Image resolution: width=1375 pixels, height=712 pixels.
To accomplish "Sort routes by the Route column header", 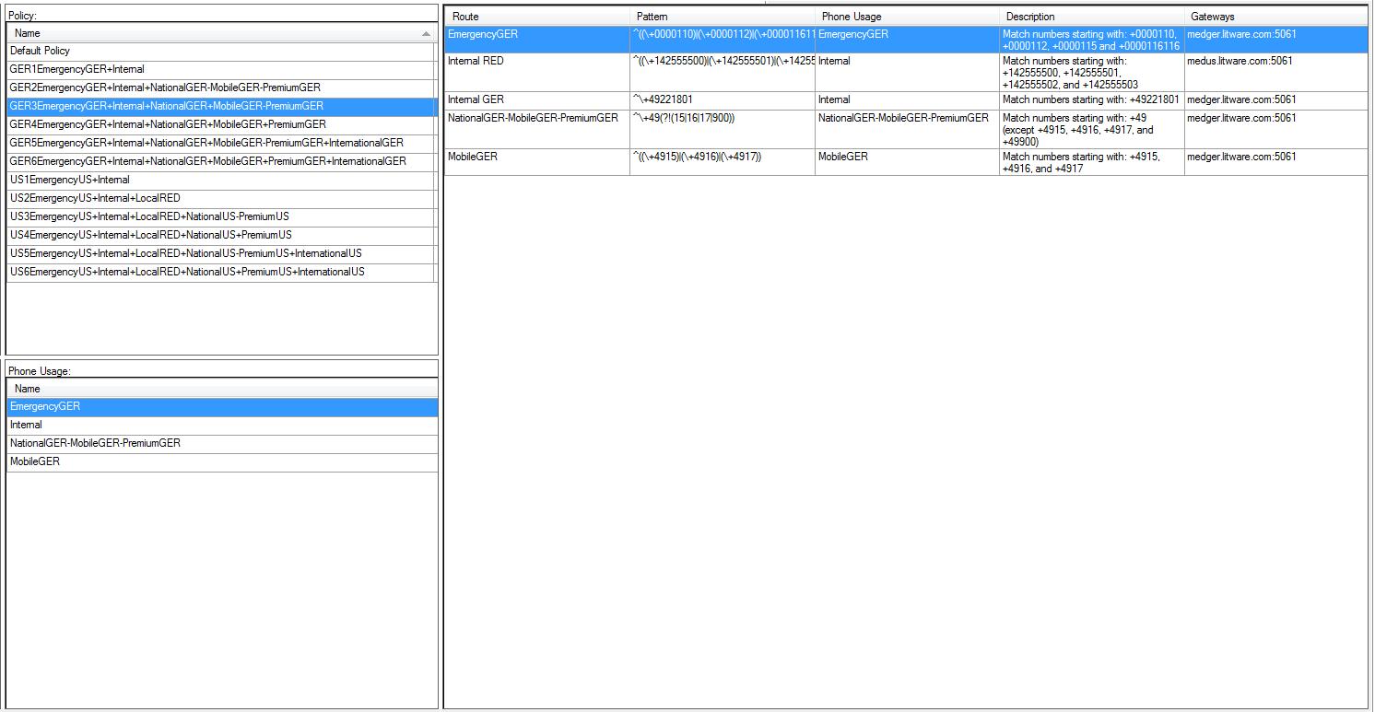I will 537,17.
